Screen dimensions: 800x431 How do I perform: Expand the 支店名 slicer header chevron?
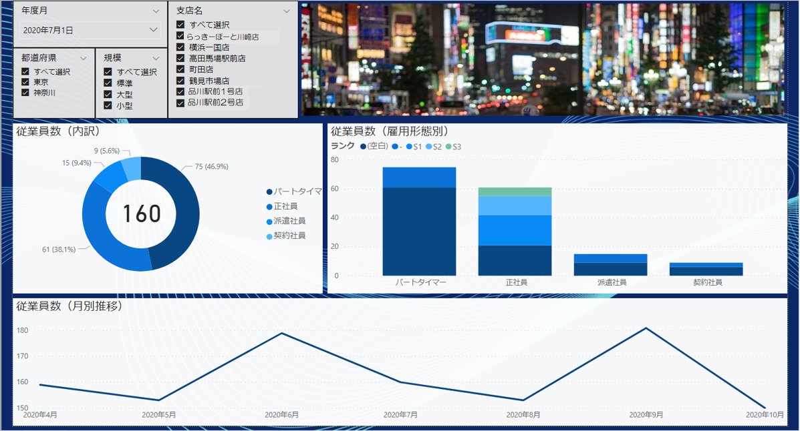click(x=287, y=11)
